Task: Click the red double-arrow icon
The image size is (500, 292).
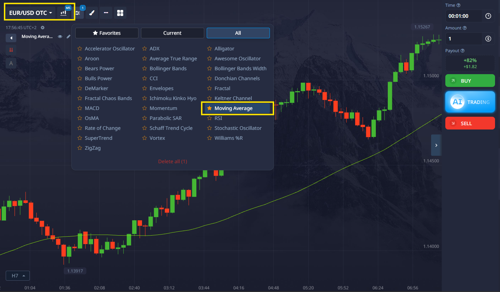Action: (x=11, y=50)
